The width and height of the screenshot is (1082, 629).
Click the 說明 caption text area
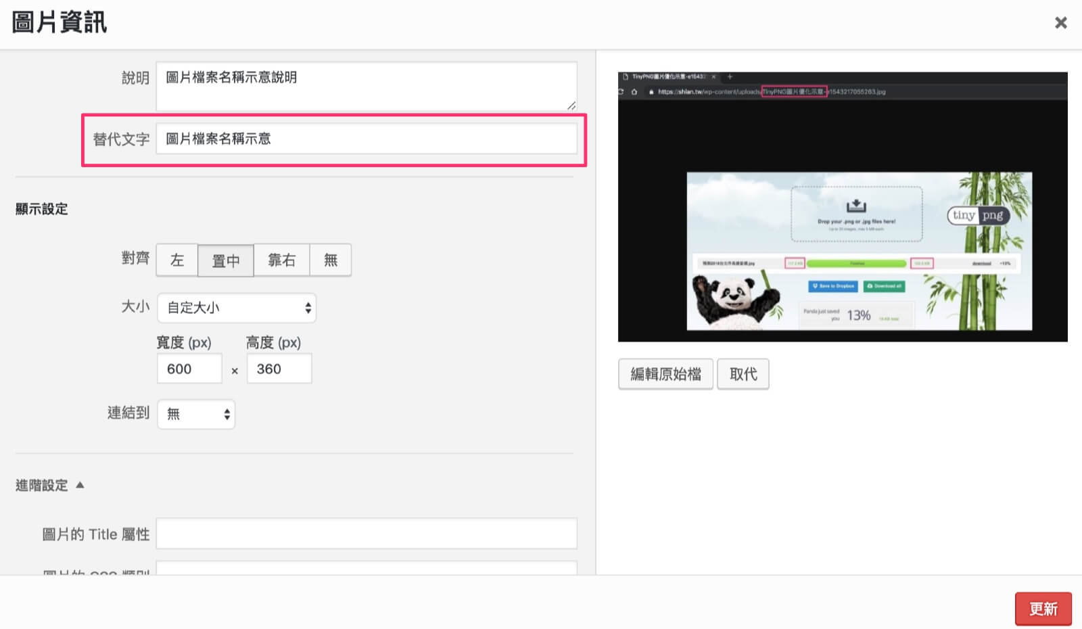pos(365,85)
